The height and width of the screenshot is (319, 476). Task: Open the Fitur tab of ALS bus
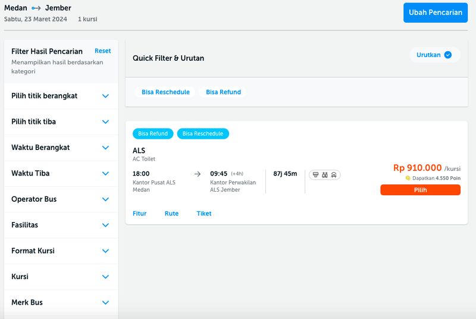pyautogui.click(x=140, y=214)
